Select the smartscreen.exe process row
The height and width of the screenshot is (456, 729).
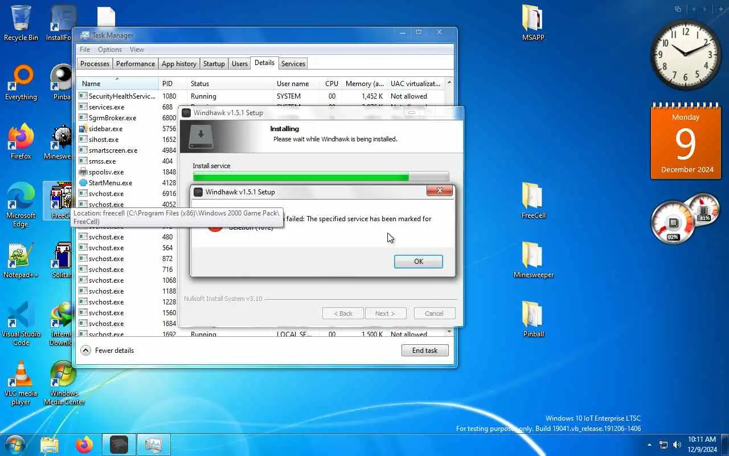click(x=128, y=150)
